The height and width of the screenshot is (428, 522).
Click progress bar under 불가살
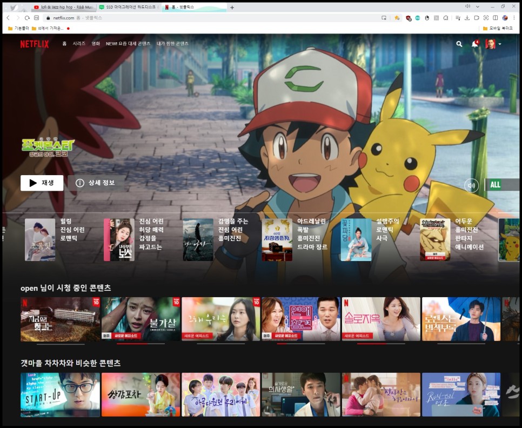point(141,344)
